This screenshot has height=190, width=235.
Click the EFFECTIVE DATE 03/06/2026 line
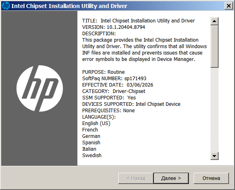pyautogui.click(x=118, y=85)
